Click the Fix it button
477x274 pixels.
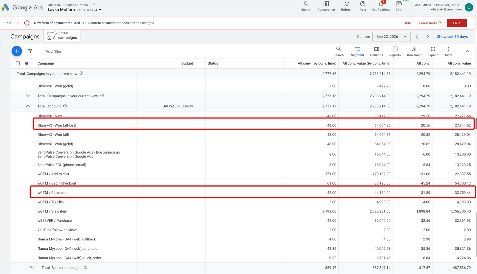pyautogui.click(x=457, y=23)
